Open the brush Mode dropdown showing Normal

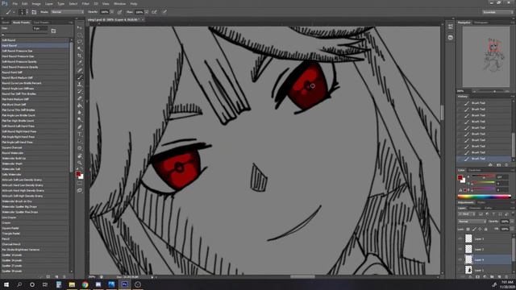coord(68,12)
